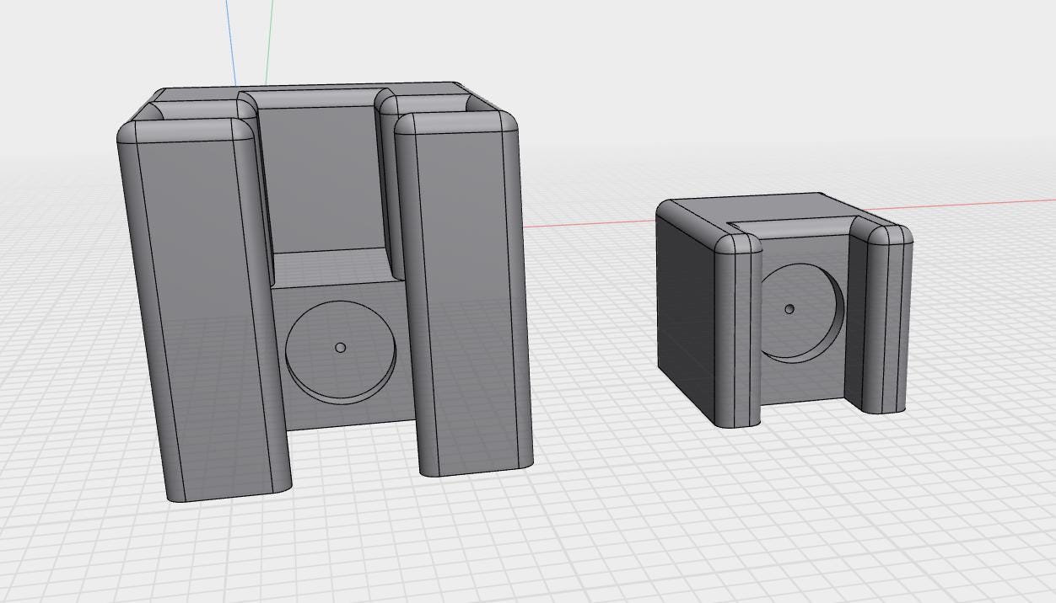Image resolution: width=1056 pixels, height=603 pixels.
Task: Click the red X axis line
Action: (x=970, y=205)
